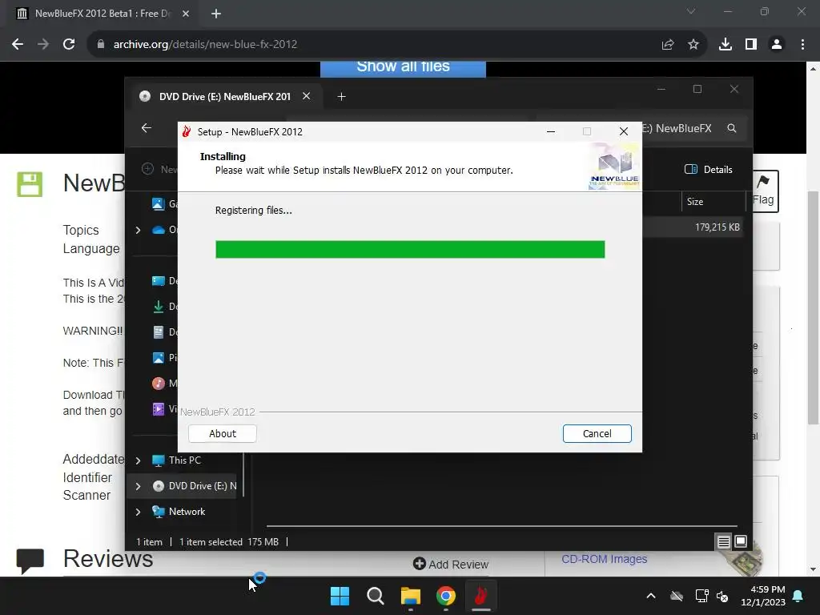820x615 pixels.
Task: Toggle Chrome side panel
Action: tap(751, 45)
